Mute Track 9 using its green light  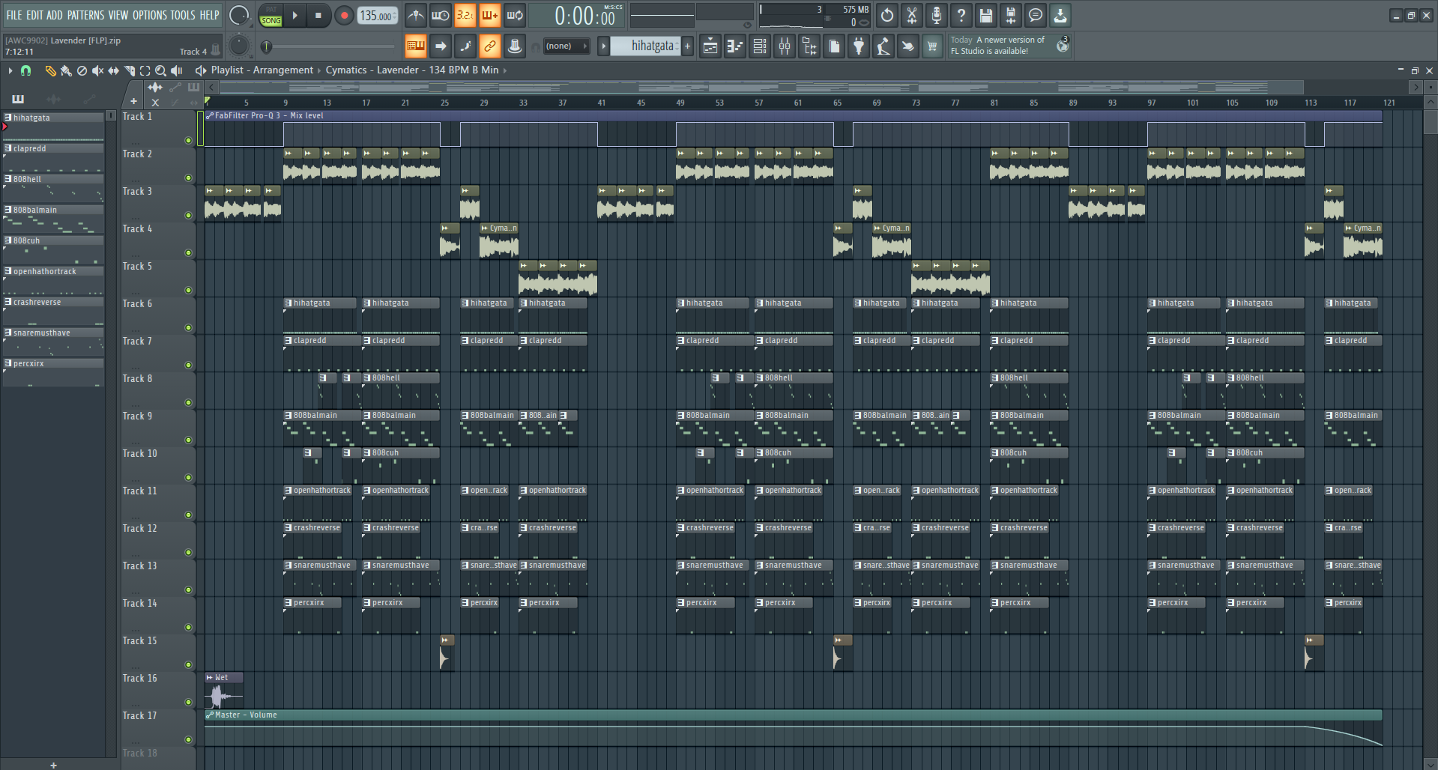(x=188, y=440)
